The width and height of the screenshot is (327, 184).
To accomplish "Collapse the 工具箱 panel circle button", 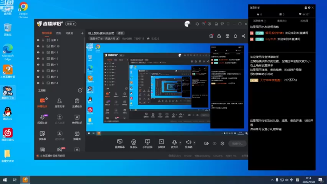I will (x=80, y=90).
